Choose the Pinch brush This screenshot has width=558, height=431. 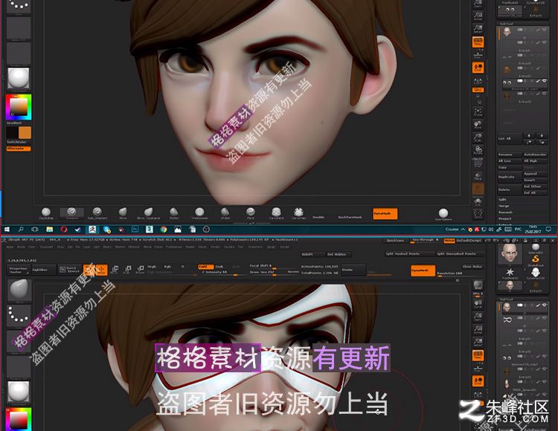point(251,213)
